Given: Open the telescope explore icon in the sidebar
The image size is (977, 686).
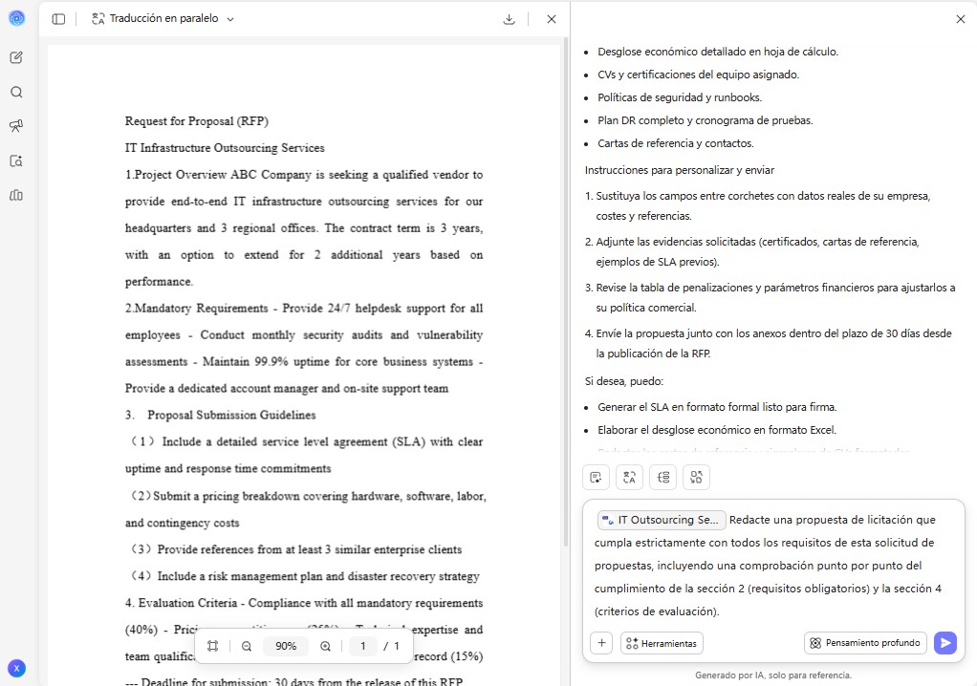Looking at the screenshot, I should (17, 126).
